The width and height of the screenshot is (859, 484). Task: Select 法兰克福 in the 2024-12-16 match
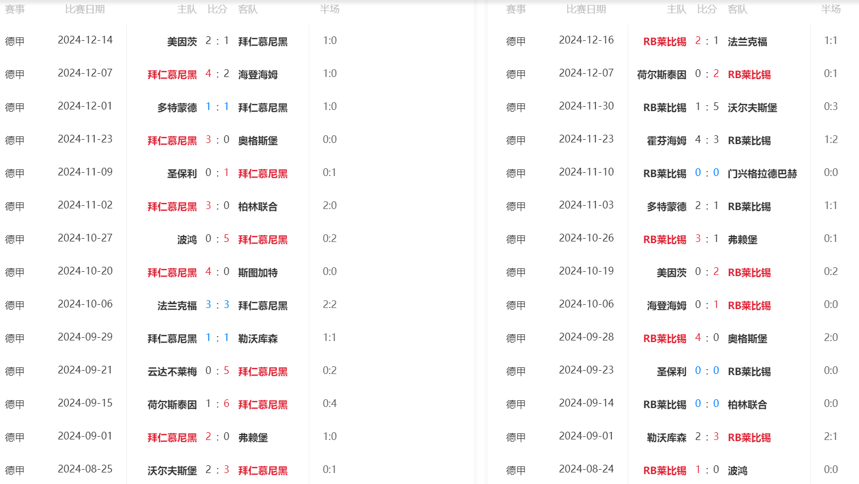[x=747, y=42]
